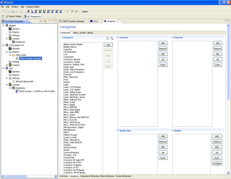Click the plain lambda prediction toolbar icon
Viewport: 231px width, 179px height.
coord(32,12)
